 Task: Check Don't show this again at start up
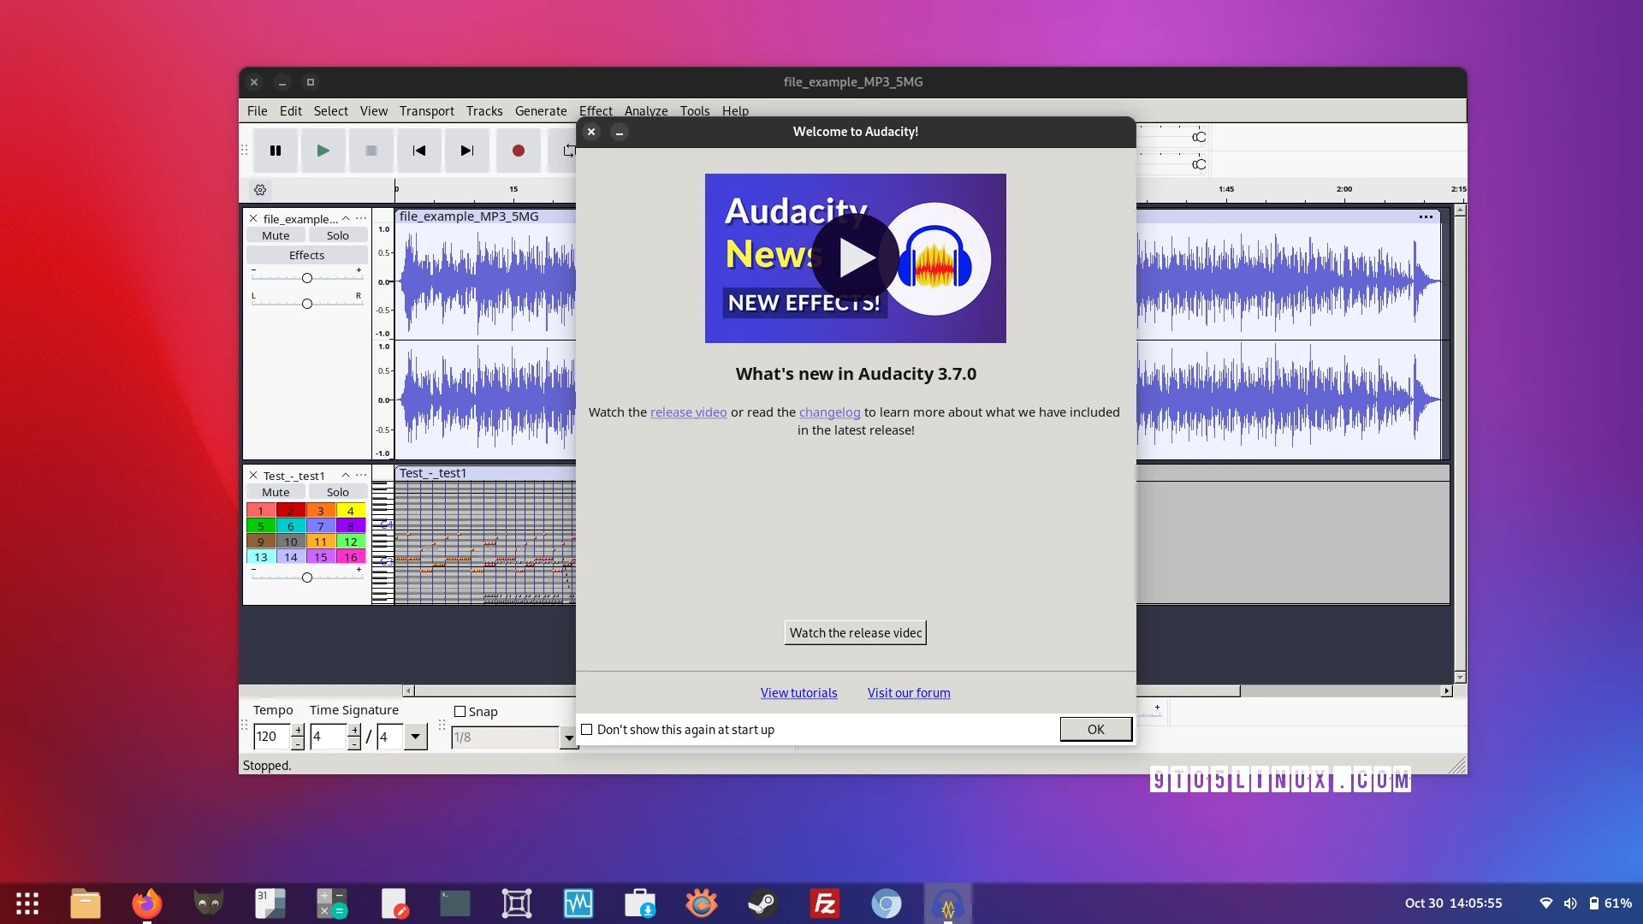(x=587, y=730)
